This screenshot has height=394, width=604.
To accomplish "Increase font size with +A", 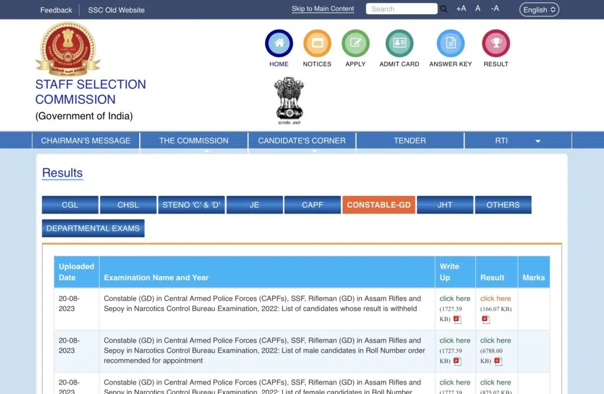I will [x=461, y=8].
